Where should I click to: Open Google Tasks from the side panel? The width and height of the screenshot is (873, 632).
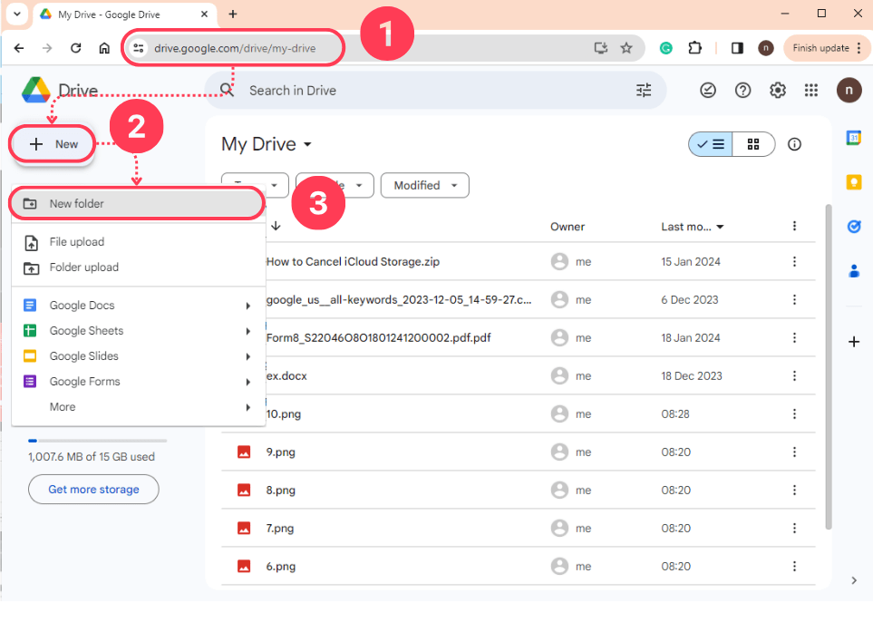[x=853, y=227]
